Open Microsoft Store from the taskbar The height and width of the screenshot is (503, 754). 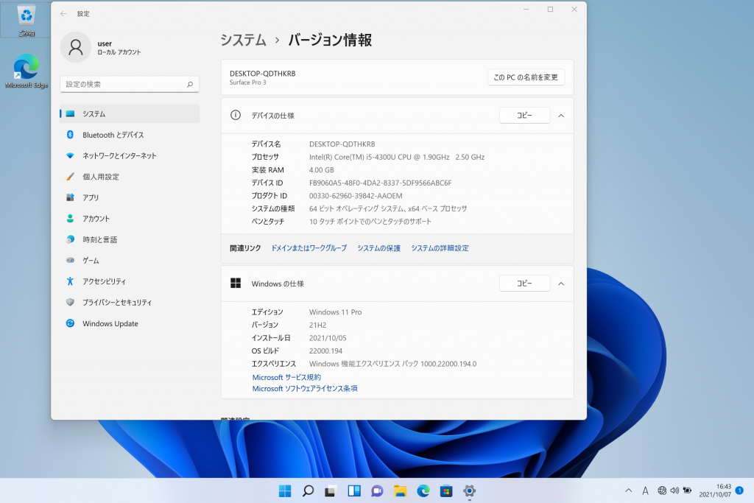446,491
